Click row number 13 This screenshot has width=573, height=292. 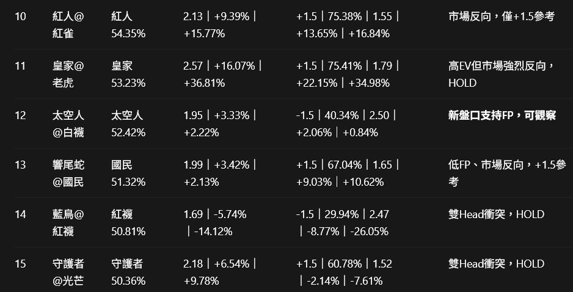click(x=20, y=165)
